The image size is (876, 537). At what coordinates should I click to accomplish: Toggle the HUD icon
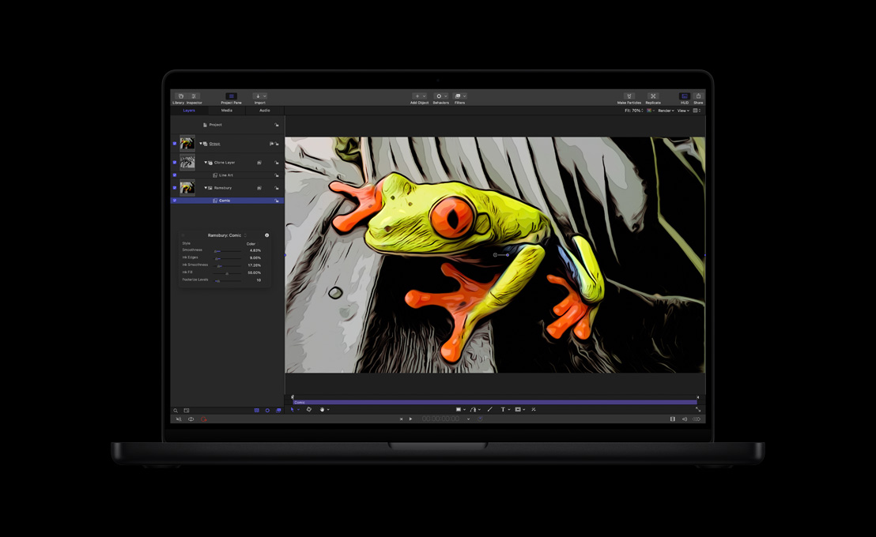[x=685, y=95]
